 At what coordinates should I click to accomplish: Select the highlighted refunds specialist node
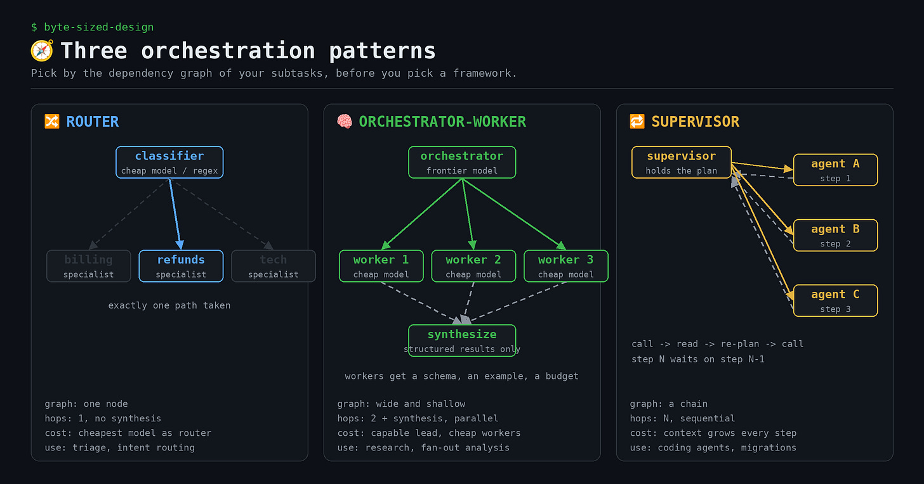181,266
